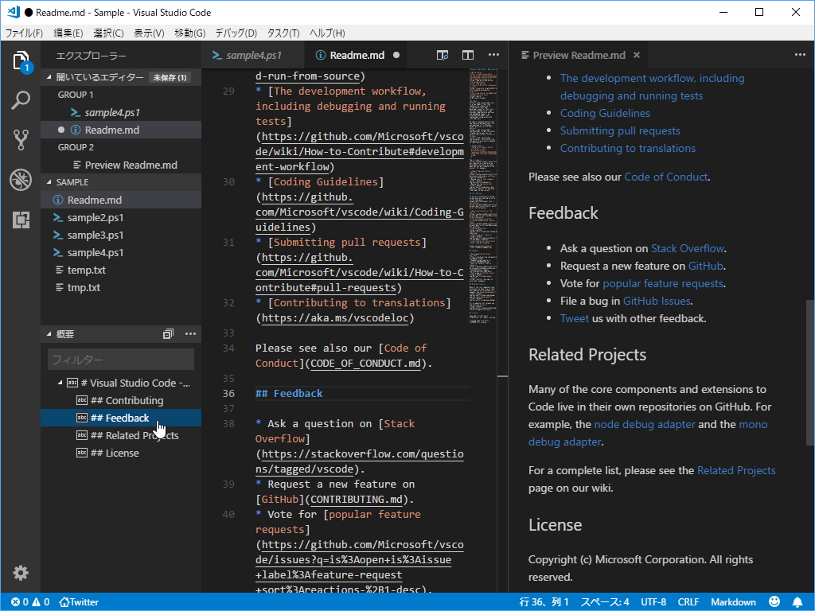Open notifications bell in status bar
Viewport: 815px width, 611px height.
[797, 602]
